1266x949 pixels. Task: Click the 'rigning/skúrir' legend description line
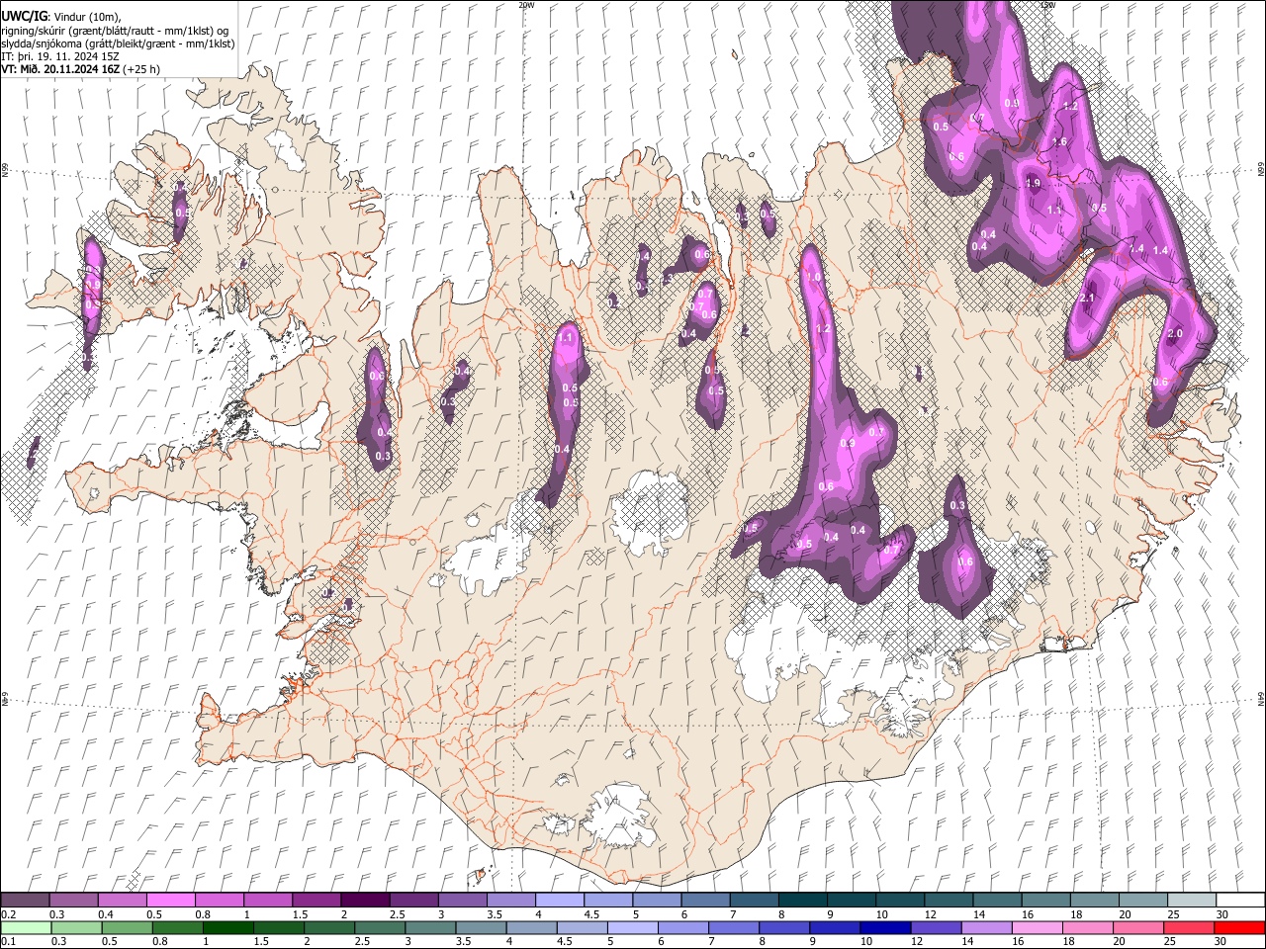[115, 31]
